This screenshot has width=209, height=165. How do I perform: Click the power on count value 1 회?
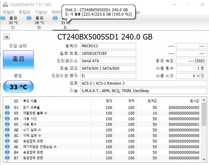coord(192,68)
